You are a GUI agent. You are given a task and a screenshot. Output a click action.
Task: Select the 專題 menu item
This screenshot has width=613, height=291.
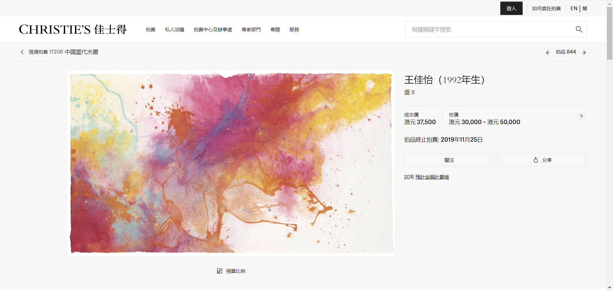(x=275, y=30)
